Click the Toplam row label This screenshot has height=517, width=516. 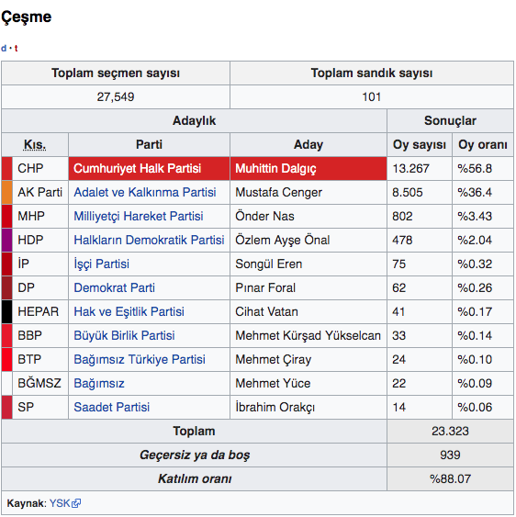[195, 431]
